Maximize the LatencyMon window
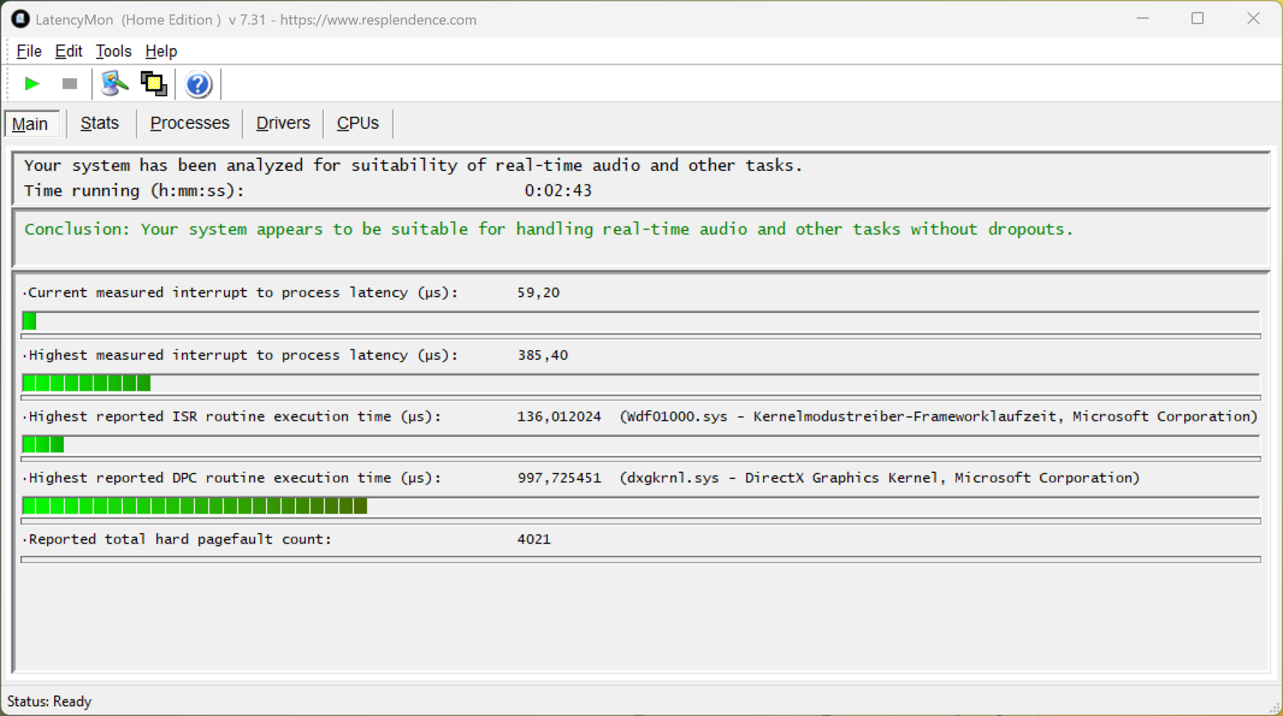 tap(1197, 19)
